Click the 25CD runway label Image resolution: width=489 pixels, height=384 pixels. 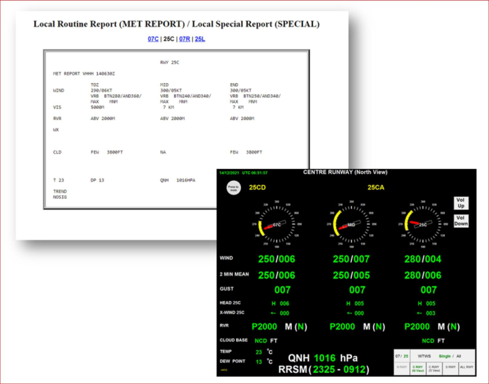257,187
